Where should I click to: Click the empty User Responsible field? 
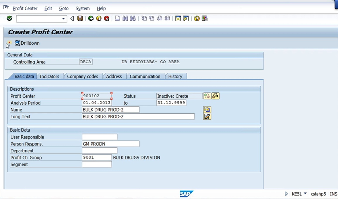(x=100, y=137)
